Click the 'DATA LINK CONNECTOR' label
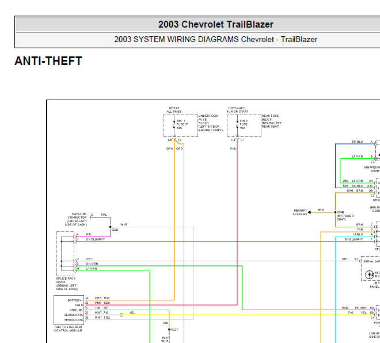The height and width of the screenshot is (343, 380). coord(77,219)
